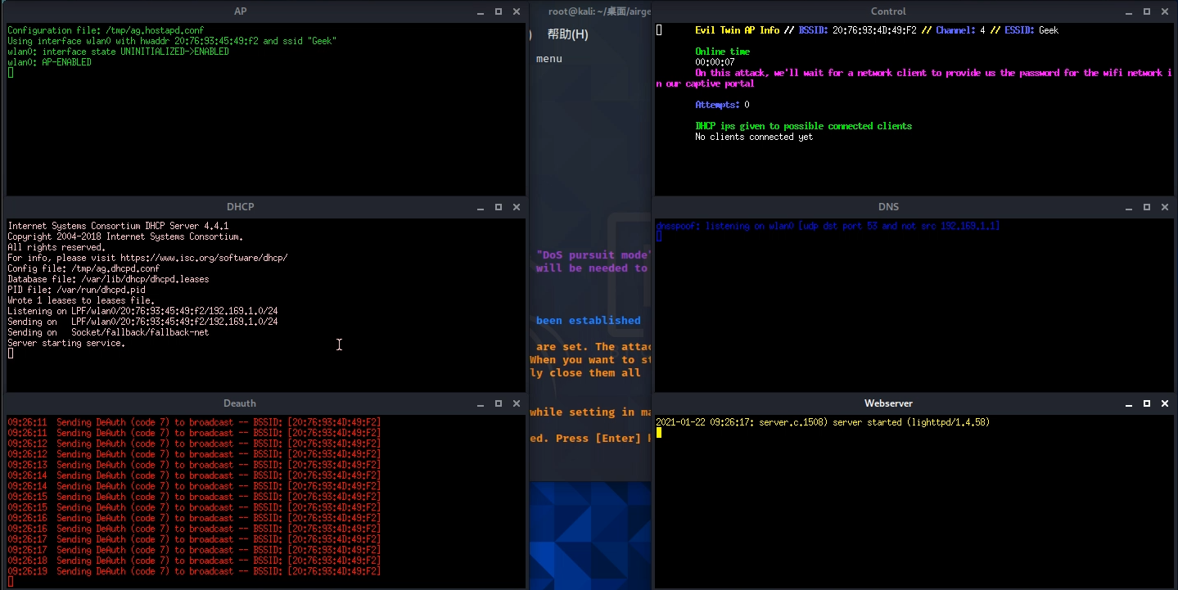Minimize the Webserver window

(x=1129, y=404)
